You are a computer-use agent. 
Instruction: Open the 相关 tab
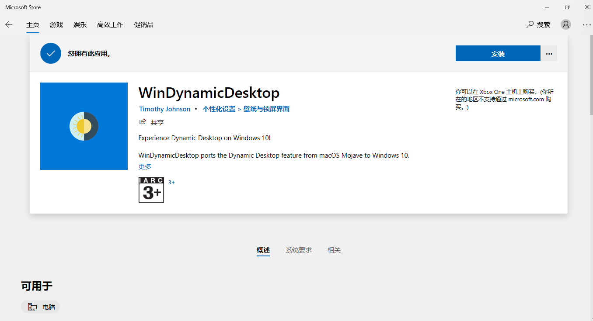(334, 250)
